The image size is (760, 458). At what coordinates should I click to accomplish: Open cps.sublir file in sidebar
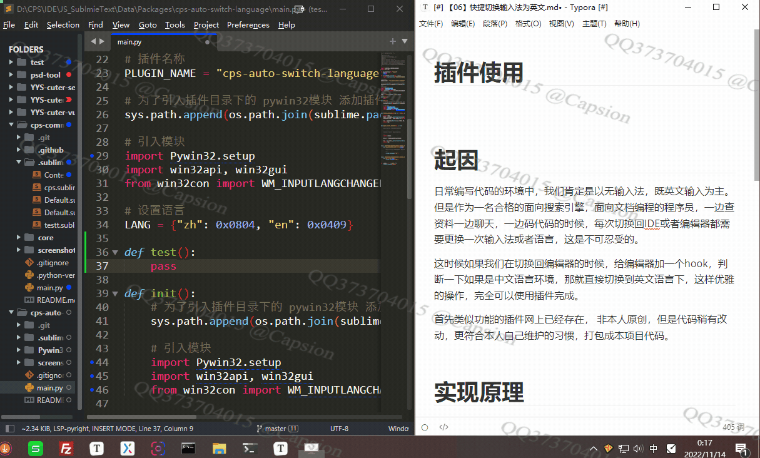53,188
